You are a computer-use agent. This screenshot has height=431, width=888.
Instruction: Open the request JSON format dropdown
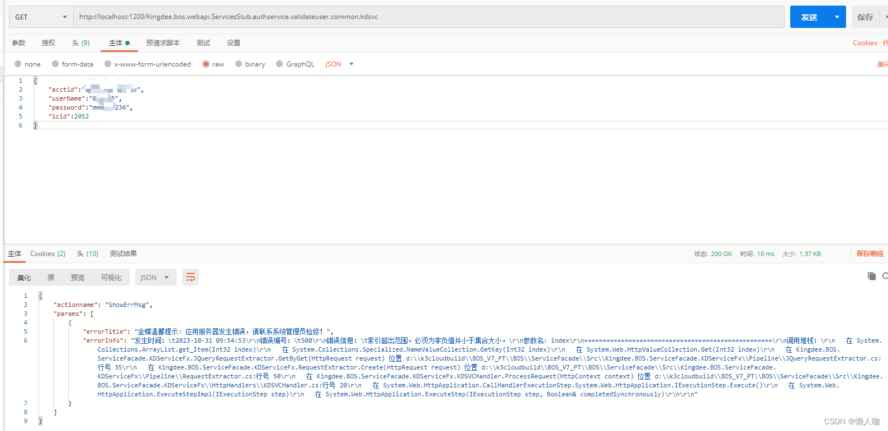pyautogui.click(x=339, y=64)
